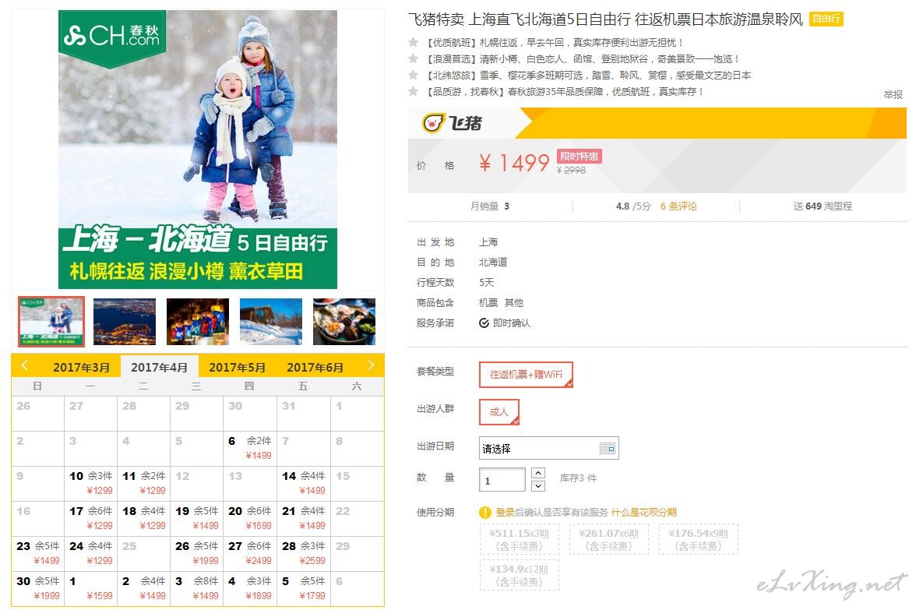Pick April 23 departure at ¥1499
The image size is (916, 610).
click(x=38, y=554)
